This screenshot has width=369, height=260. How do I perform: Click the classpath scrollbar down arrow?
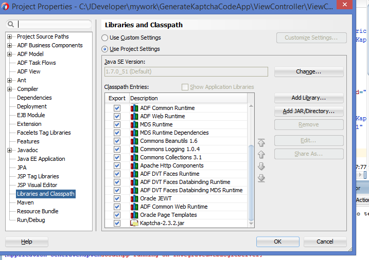pos(251,224)
